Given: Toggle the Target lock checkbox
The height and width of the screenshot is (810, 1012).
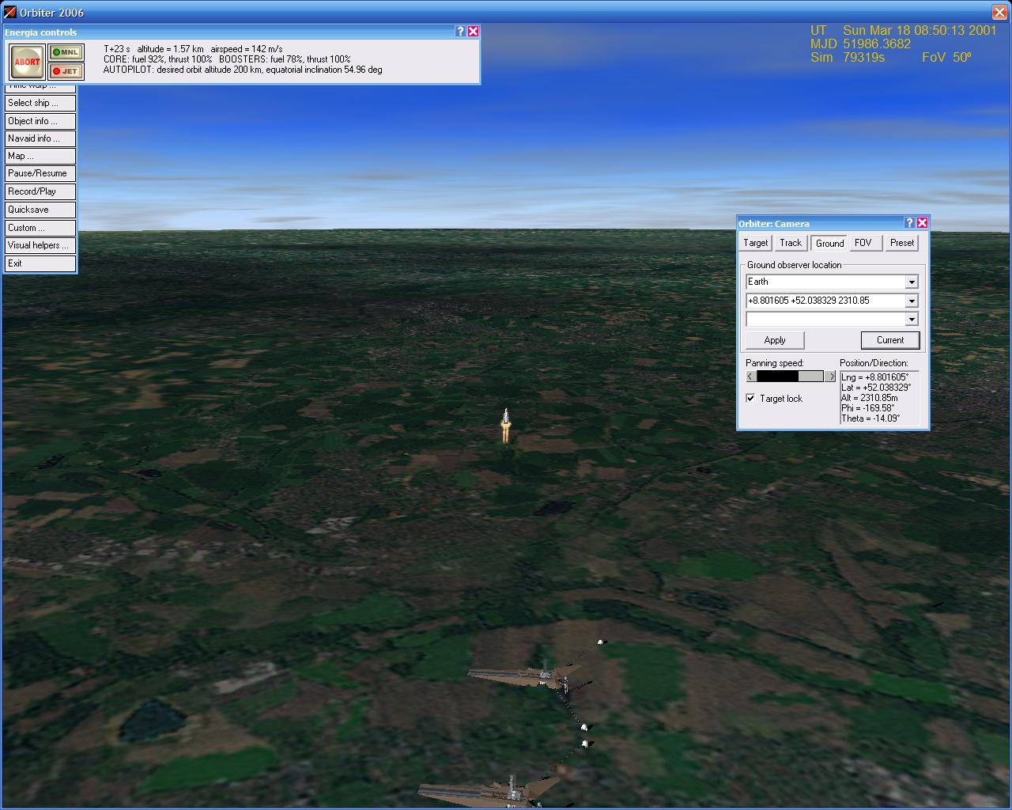Looking at the screenshot, I should tap(750, 398).
